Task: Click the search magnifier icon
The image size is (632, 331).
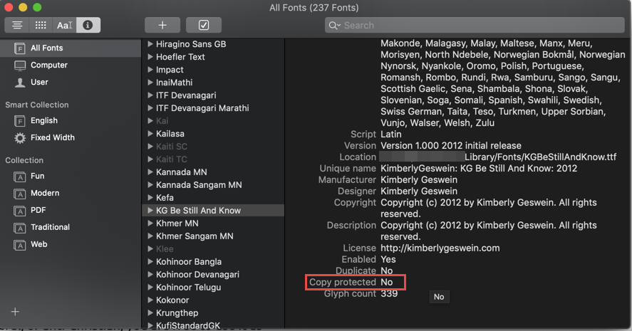Action: tap(334, 26)
